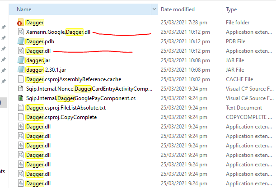Click the Text Document type cell
This screenshot has width=276, height=188.
click(x=244, y=108)
